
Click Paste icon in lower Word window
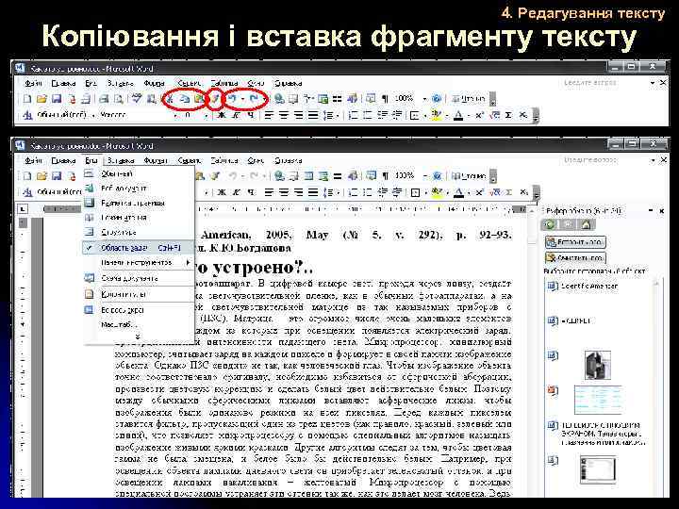pos(199,176)
